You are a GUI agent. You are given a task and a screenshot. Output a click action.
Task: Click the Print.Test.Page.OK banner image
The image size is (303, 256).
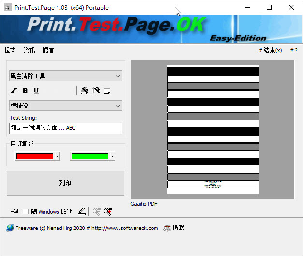pos(151,29)
